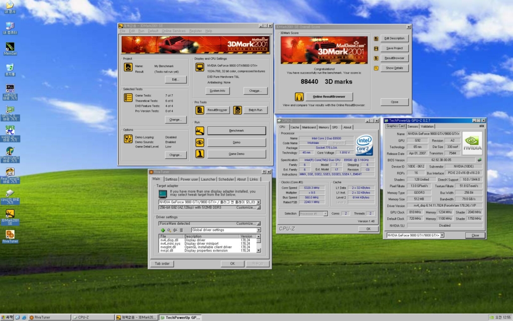The image size is (513, 321).
Task: Click the Game Demo joystick icon
Action: 199,153
